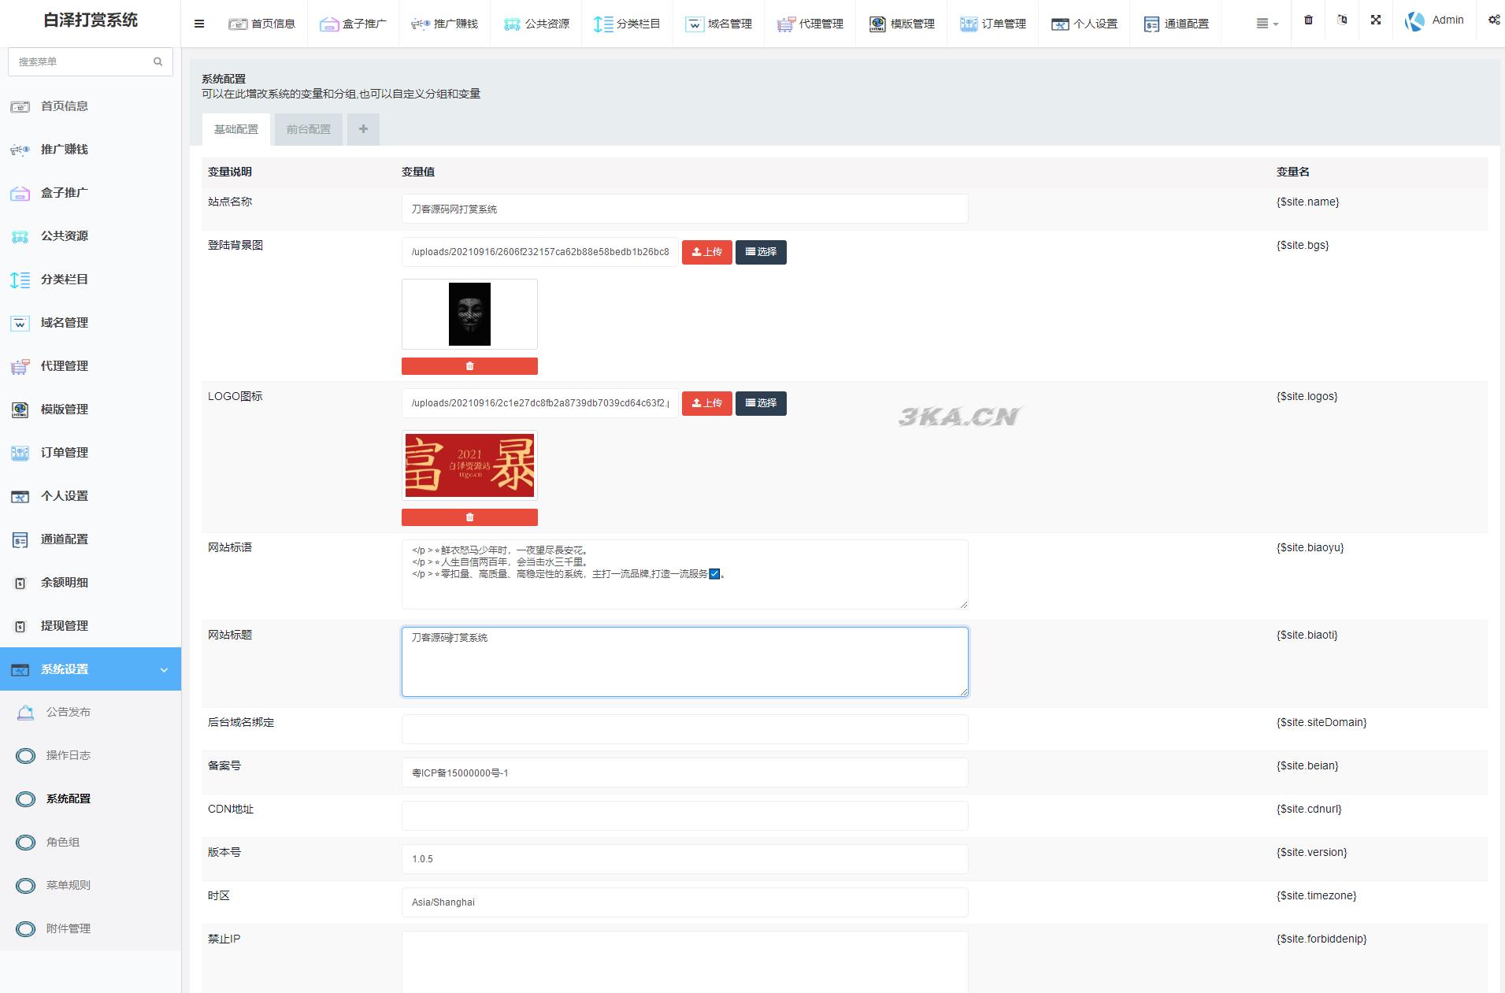Click into the 备案号 input field
Viewport: 1505px width, 993px height.
click(x=684, y=773)
